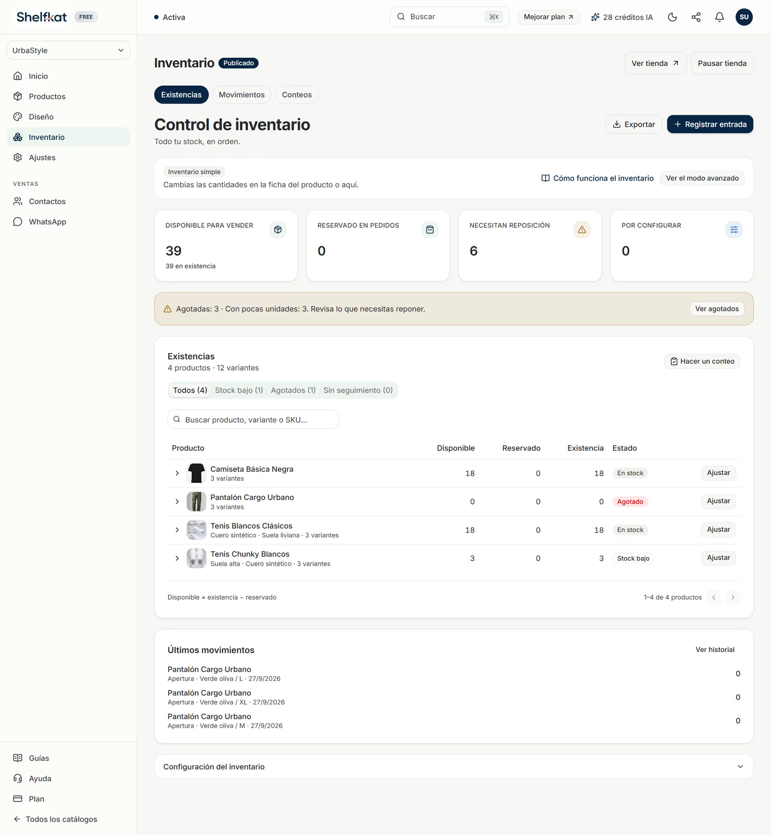Image resolution: width=771 pixels, height=835 pixels.
Task: Toggle dark mode moon icon
Action: tap(672, 17)
